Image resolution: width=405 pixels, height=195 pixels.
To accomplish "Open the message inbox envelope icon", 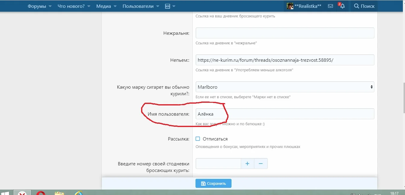I will click(330, 6).
